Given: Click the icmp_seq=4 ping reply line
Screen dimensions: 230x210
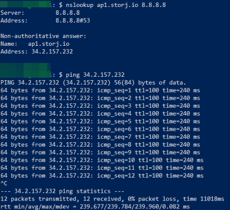Looking at the screenshot, I should (100, 114).
